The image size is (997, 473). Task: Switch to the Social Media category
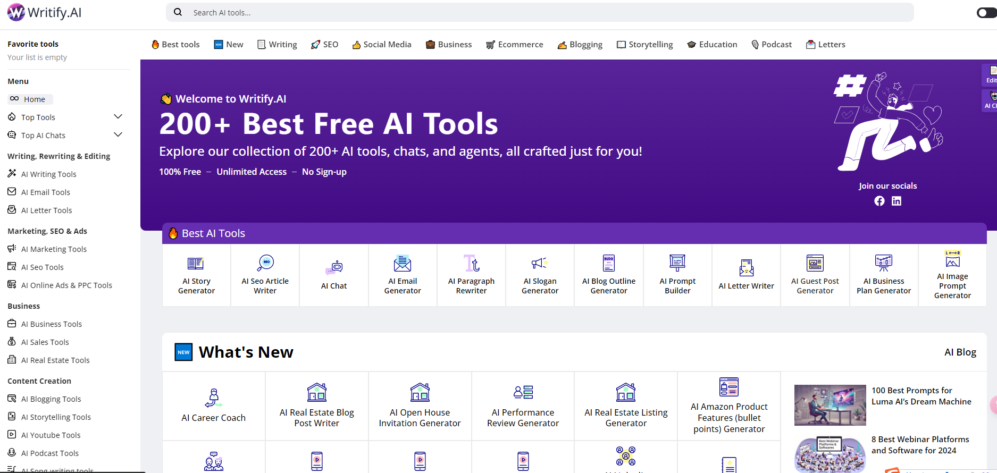coord(382,45)
